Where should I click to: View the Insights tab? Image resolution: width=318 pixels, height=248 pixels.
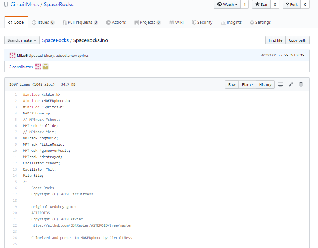click(231, 22)
